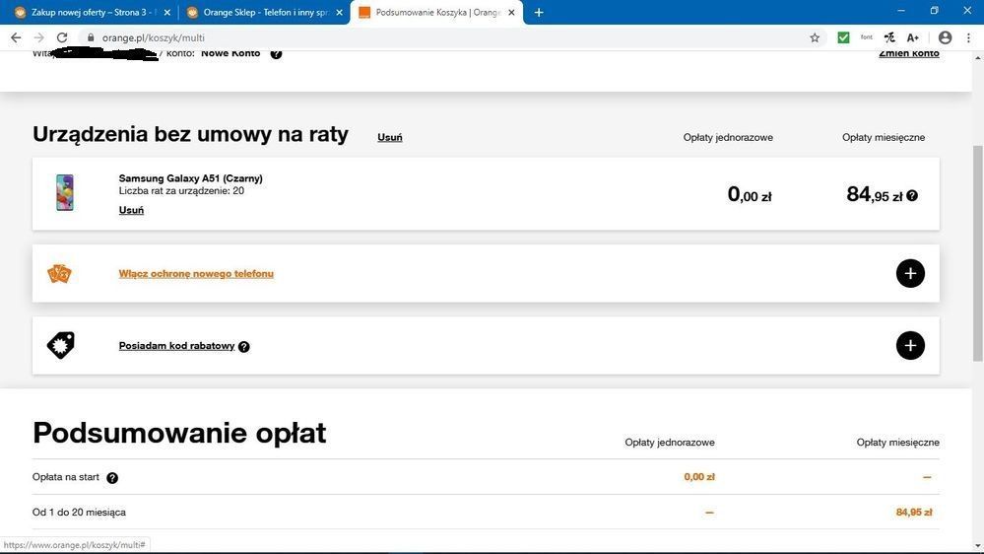
Task: Switch to Orange Sklep tab
Action: click(x=264, y=13)
